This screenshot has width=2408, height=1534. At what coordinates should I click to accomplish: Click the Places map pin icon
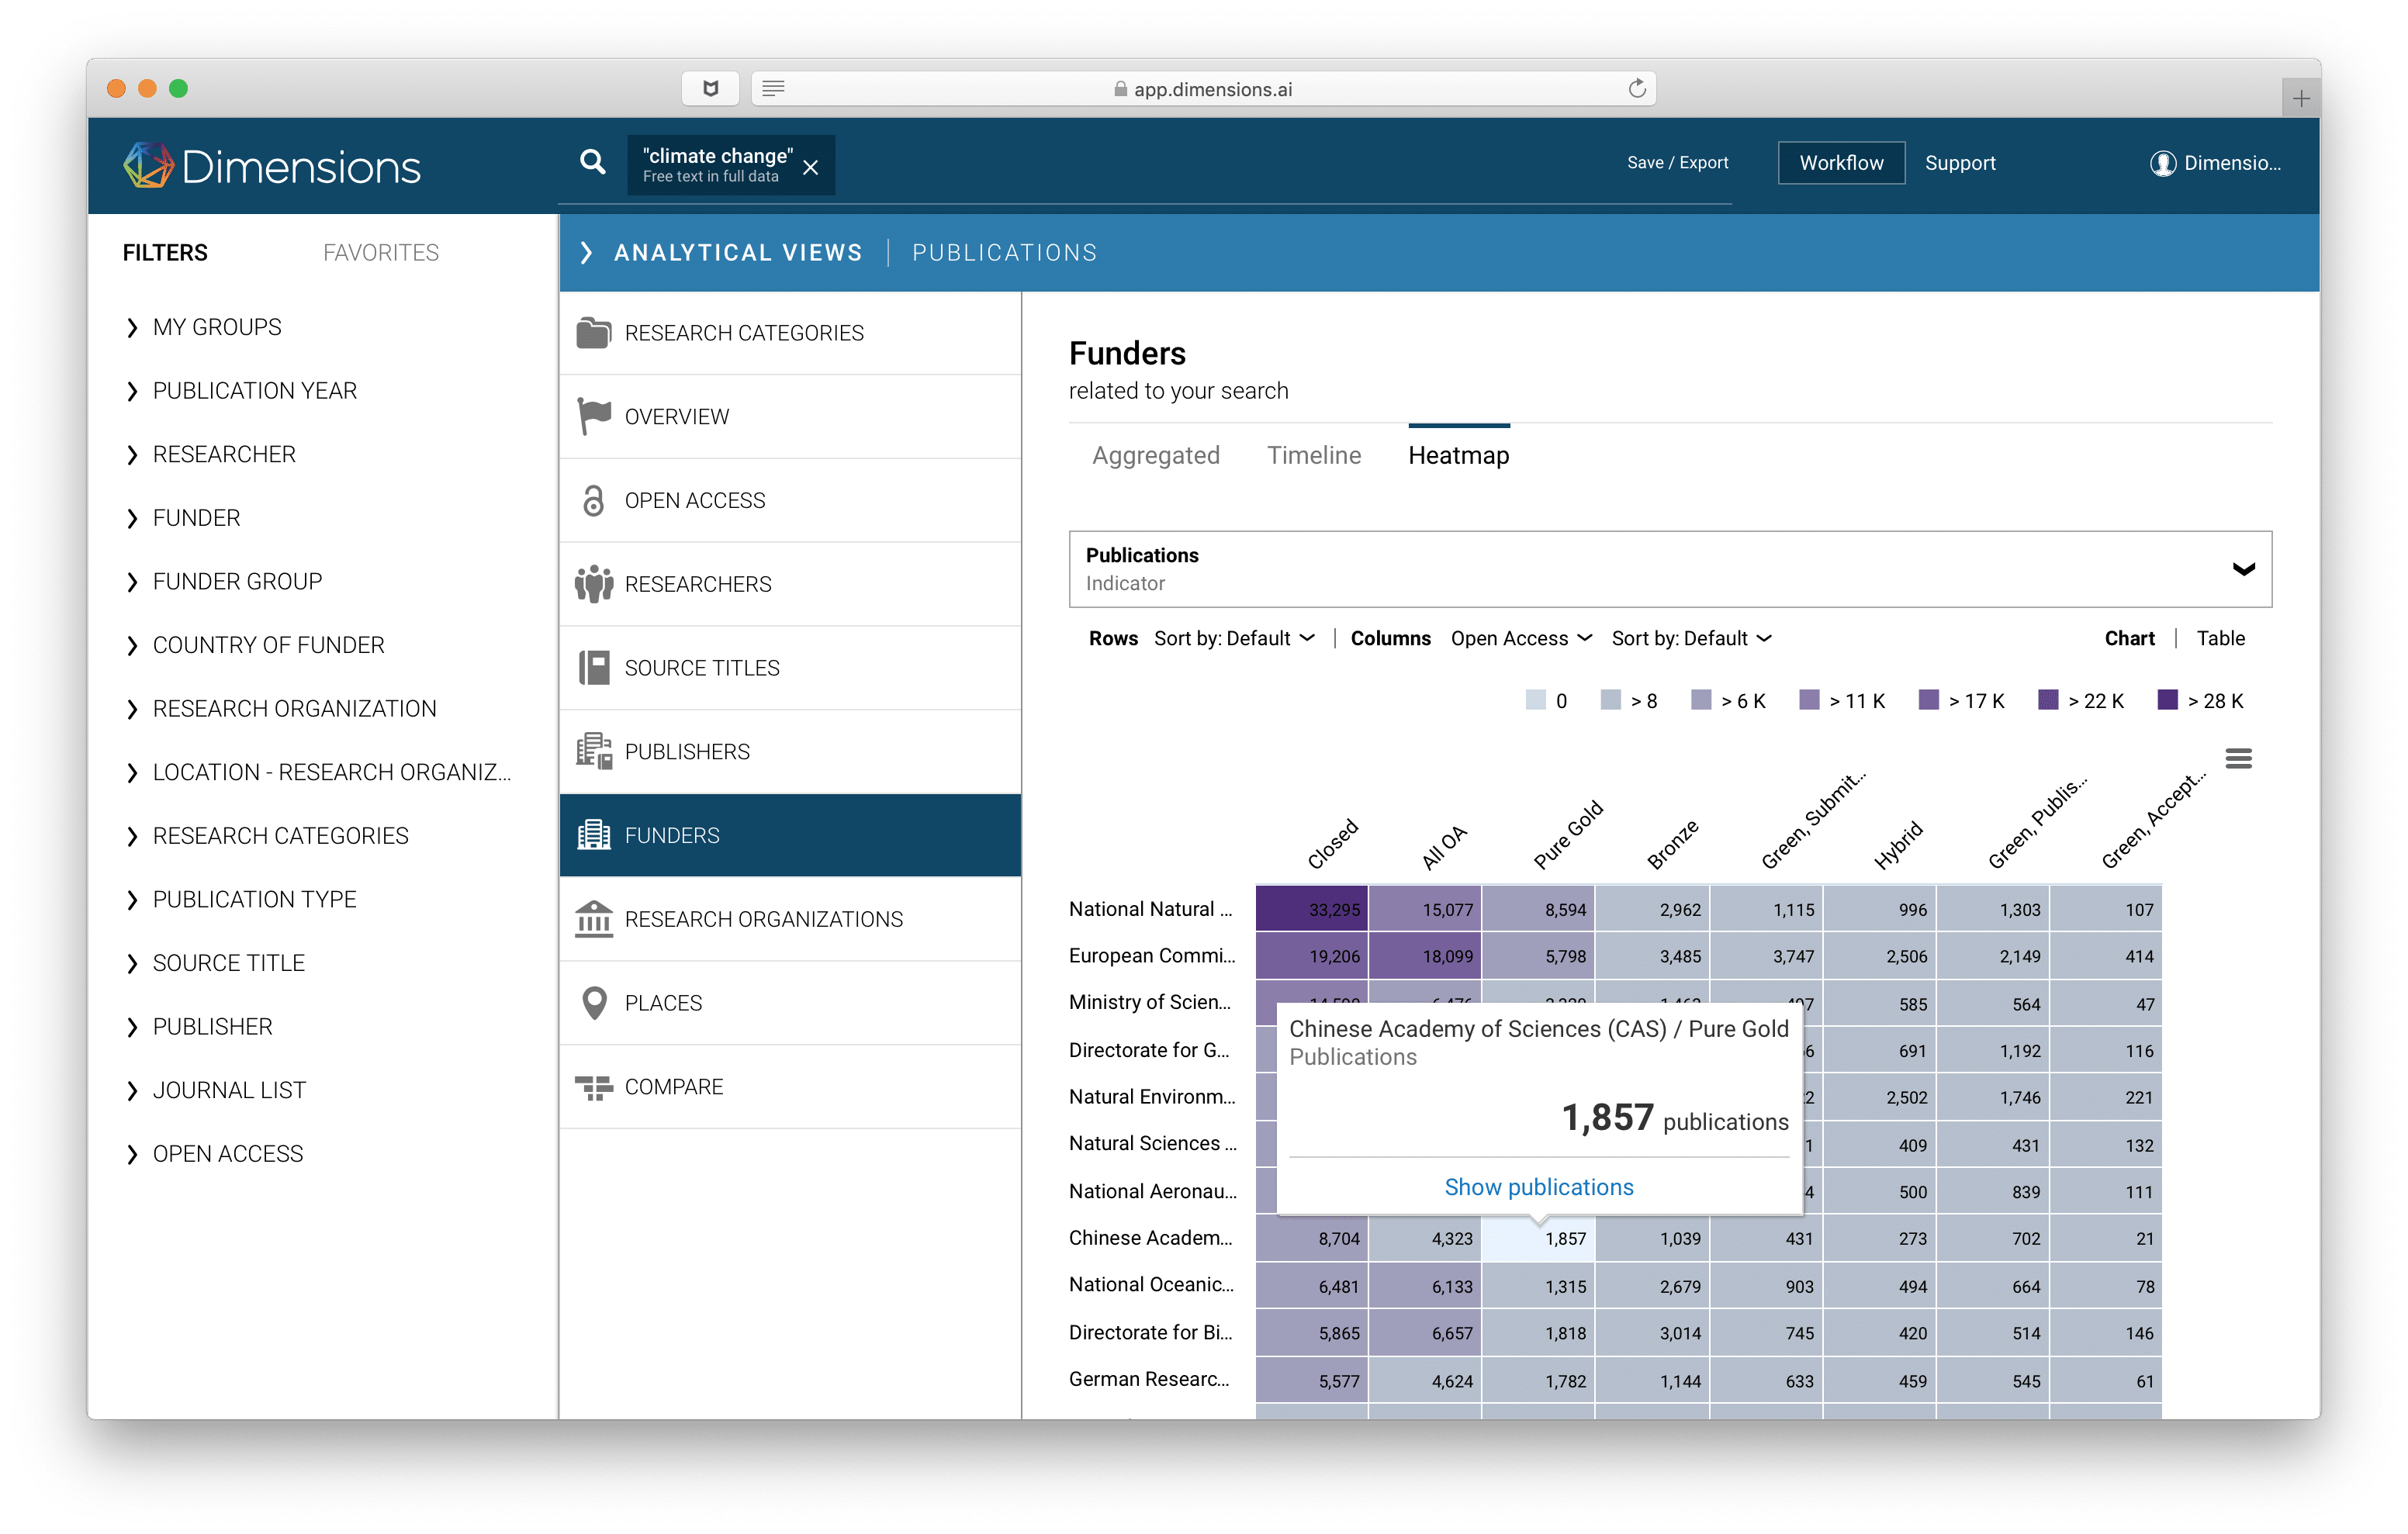tap(595, 1002)
